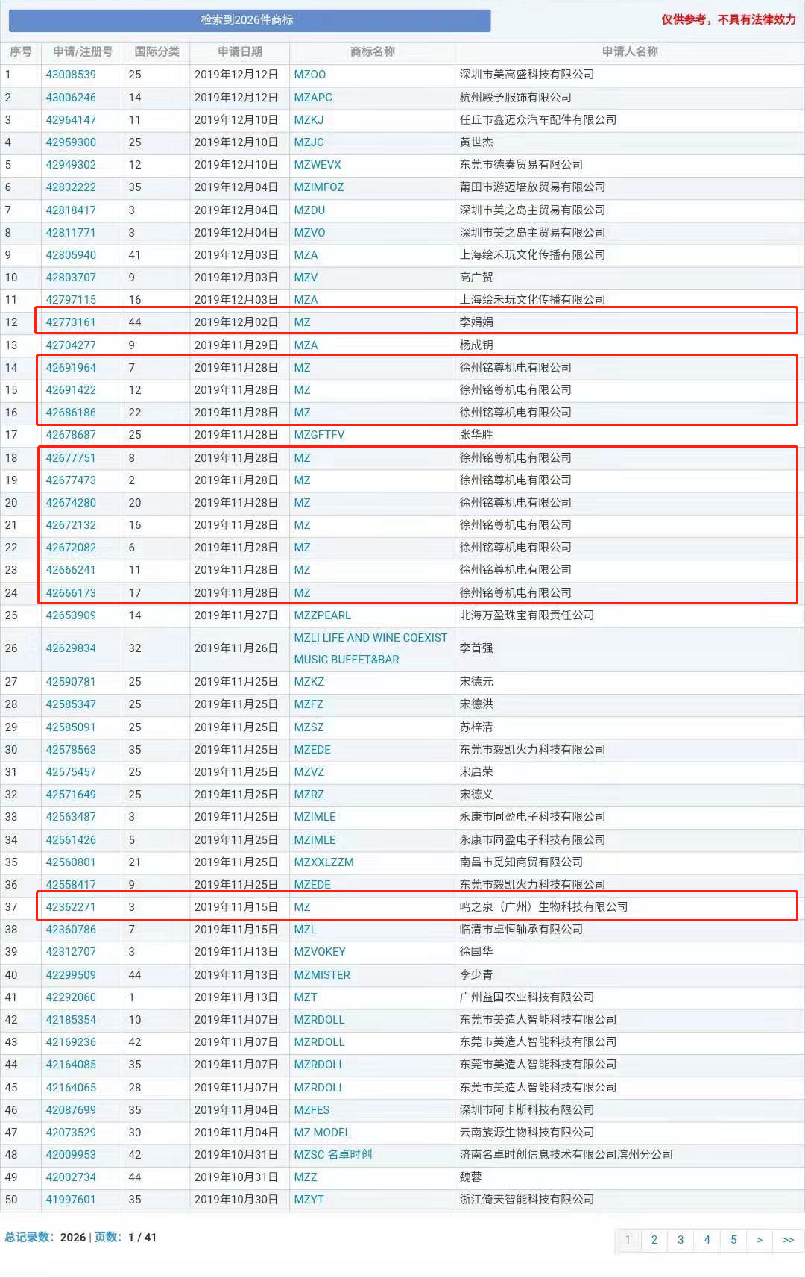Click the 检索到2026件商标 blue banner

[250, 20]
